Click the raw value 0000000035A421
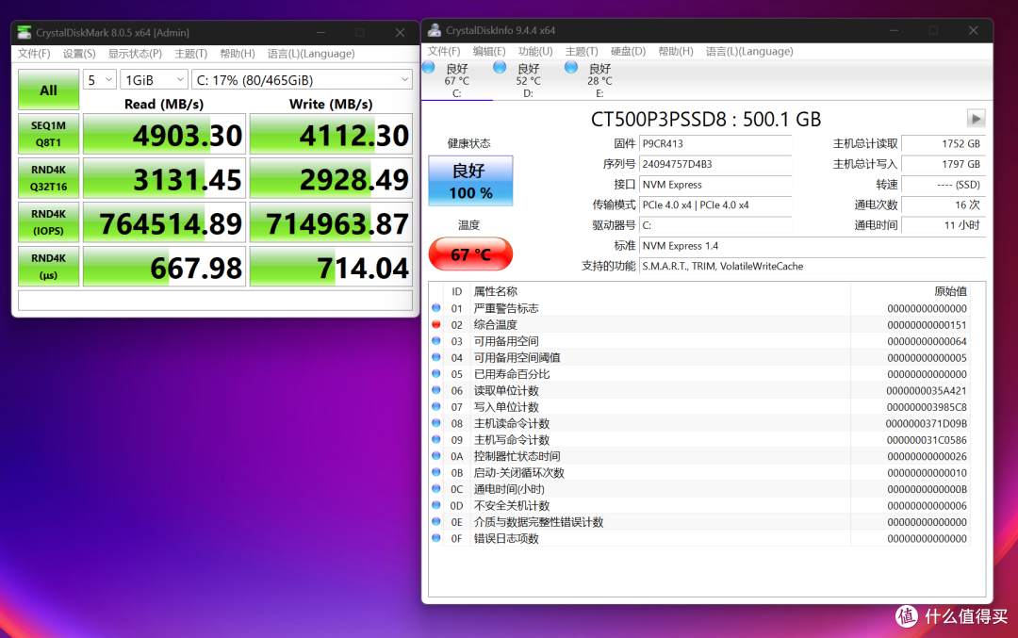 (927, 391)
